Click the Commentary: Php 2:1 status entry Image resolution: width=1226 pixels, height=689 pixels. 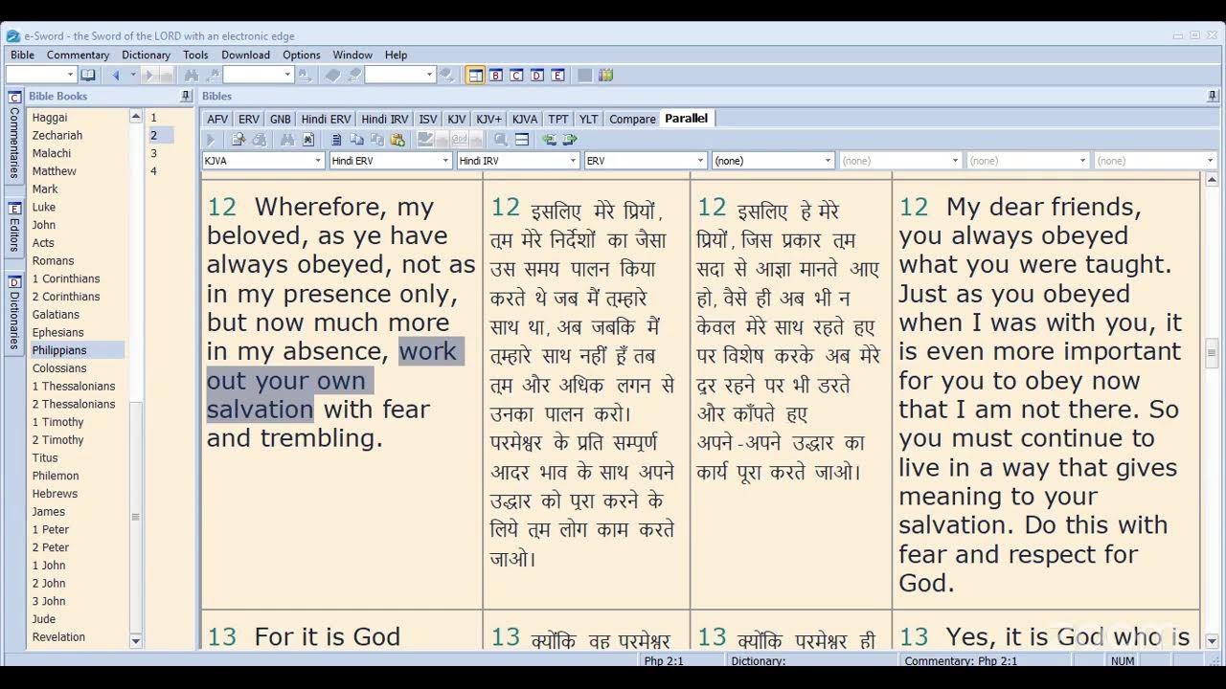(961, 660)
